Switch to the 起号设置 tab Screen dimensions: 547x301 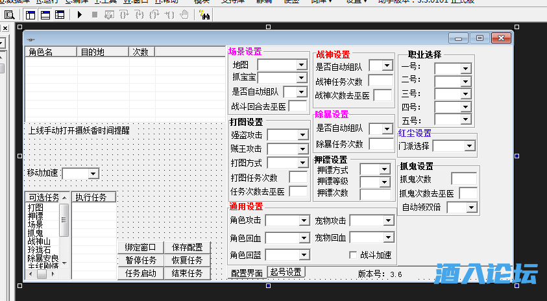286,272
